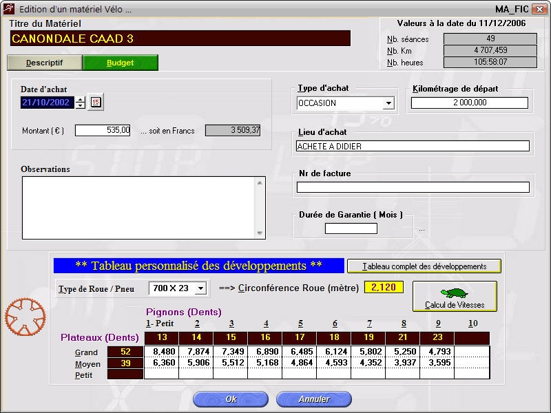Screen dimensions: 551x413
Task: Select development cell 6,360
Action: pos(161,363)
